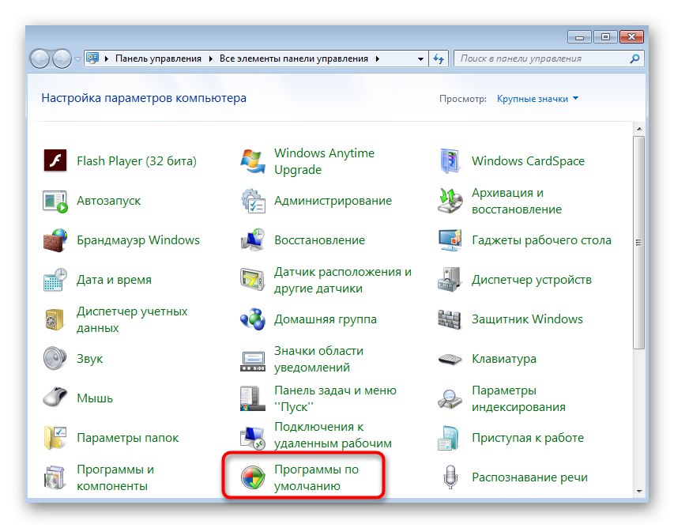Open the Брандмауэр Windows firewall icon
Screen dimensions: 674x528
55,240
